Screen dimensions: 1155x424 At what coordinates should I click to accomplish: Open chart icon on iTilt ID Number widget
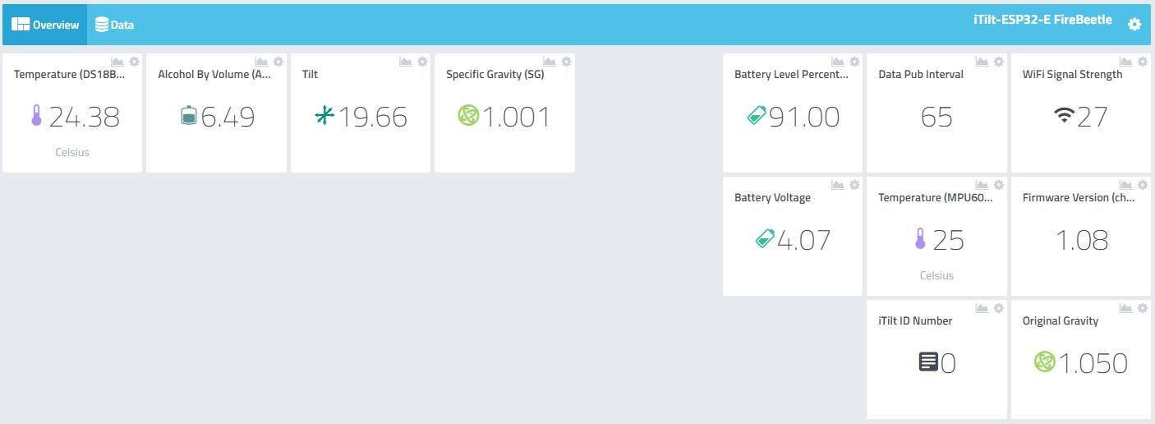coord(982,308)
